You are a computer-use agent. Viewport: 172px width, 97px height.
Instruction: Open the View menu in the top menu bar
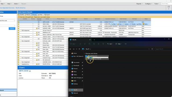(x=9, y=4)
